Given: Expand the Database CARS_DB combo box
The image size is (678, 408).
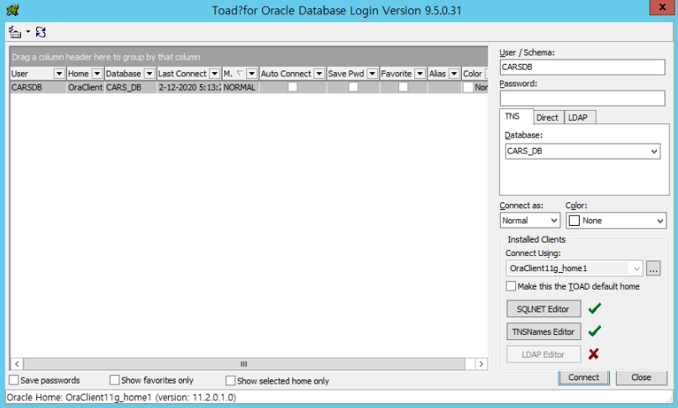Looking at the screenshot, I should tap(654, 151).
